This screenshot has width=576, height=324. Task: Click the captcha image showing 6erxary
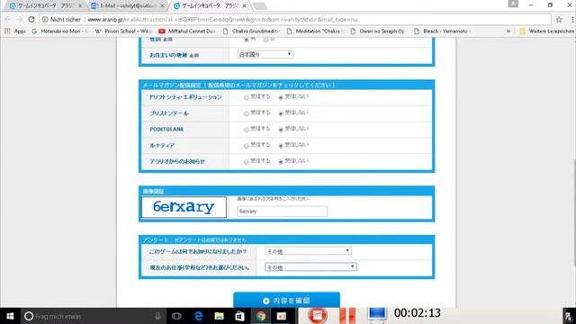coord(184,207)
